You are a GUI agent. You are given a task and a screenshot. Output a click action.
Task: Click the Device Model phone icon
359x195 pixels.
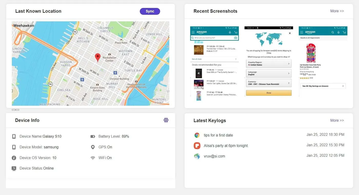(x=14, y=147)
